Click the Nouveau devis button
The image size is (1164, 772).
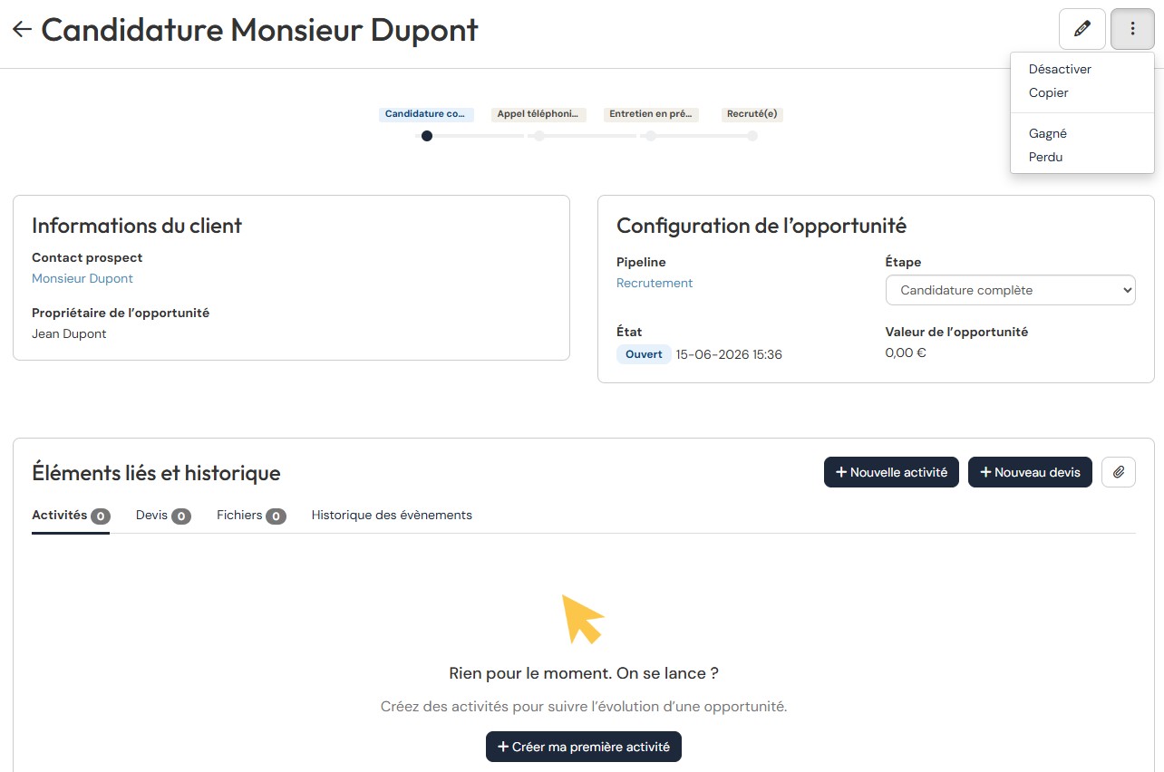(x=1030, y=472)
